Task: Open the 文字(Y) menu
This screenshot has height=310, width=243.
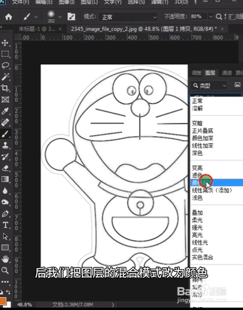Action: tap(113, 2)
